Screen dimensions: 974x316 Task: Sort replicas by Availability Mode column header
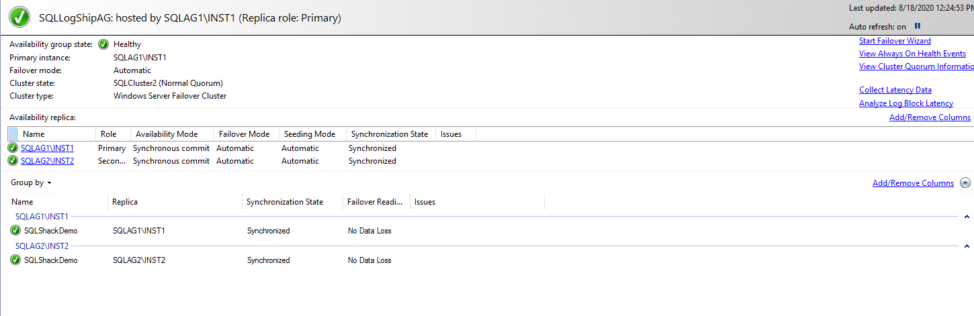[171, 134]
